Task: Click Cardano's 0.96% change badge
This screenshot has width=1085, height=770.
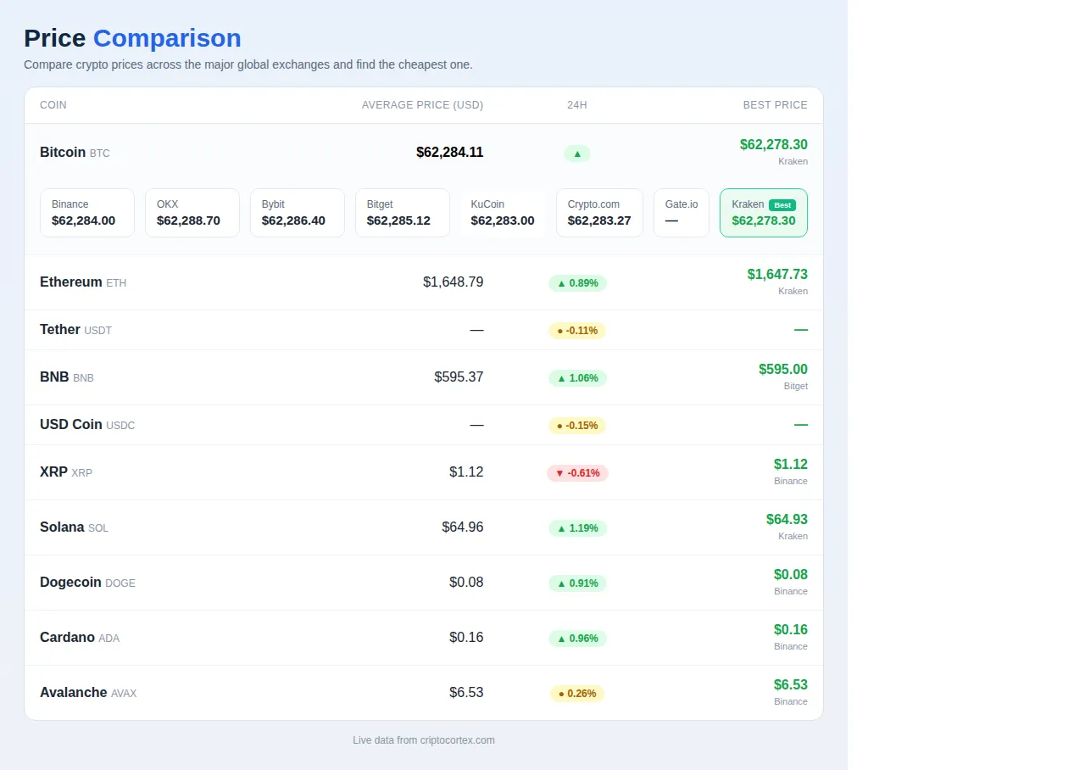Action: pyautogui.click(x=577, y=639)
